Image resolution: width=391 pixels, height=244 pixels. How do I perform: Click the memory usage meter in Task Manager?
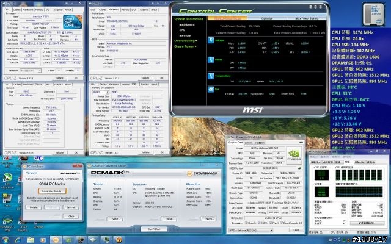[321, 192]
